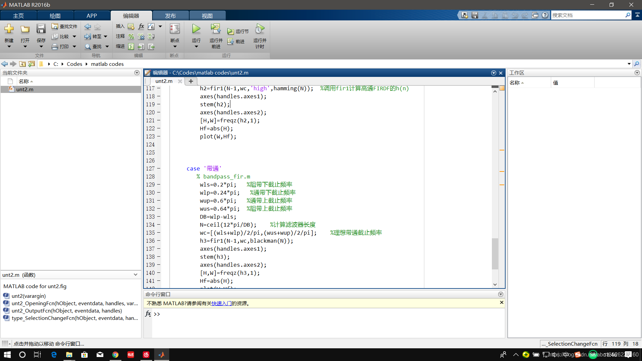This screenshot has width=642, height=361.
Task: Open MATLAB icon in Windows taskbar
Action: [162, 355]
